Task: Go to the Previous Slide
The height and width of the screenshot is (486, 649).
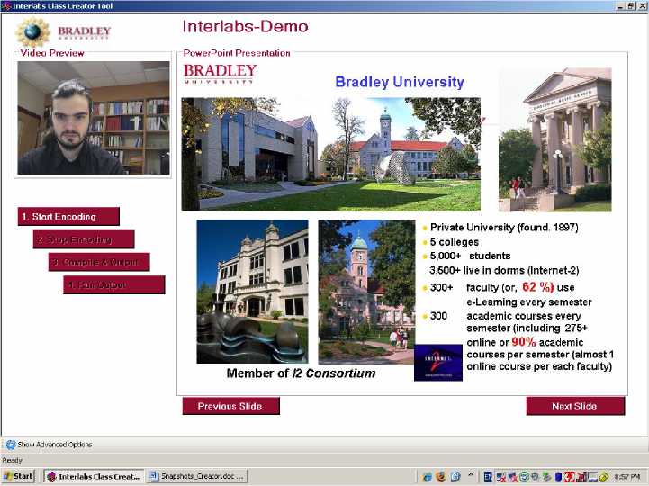Action: (x=231, y=406)
